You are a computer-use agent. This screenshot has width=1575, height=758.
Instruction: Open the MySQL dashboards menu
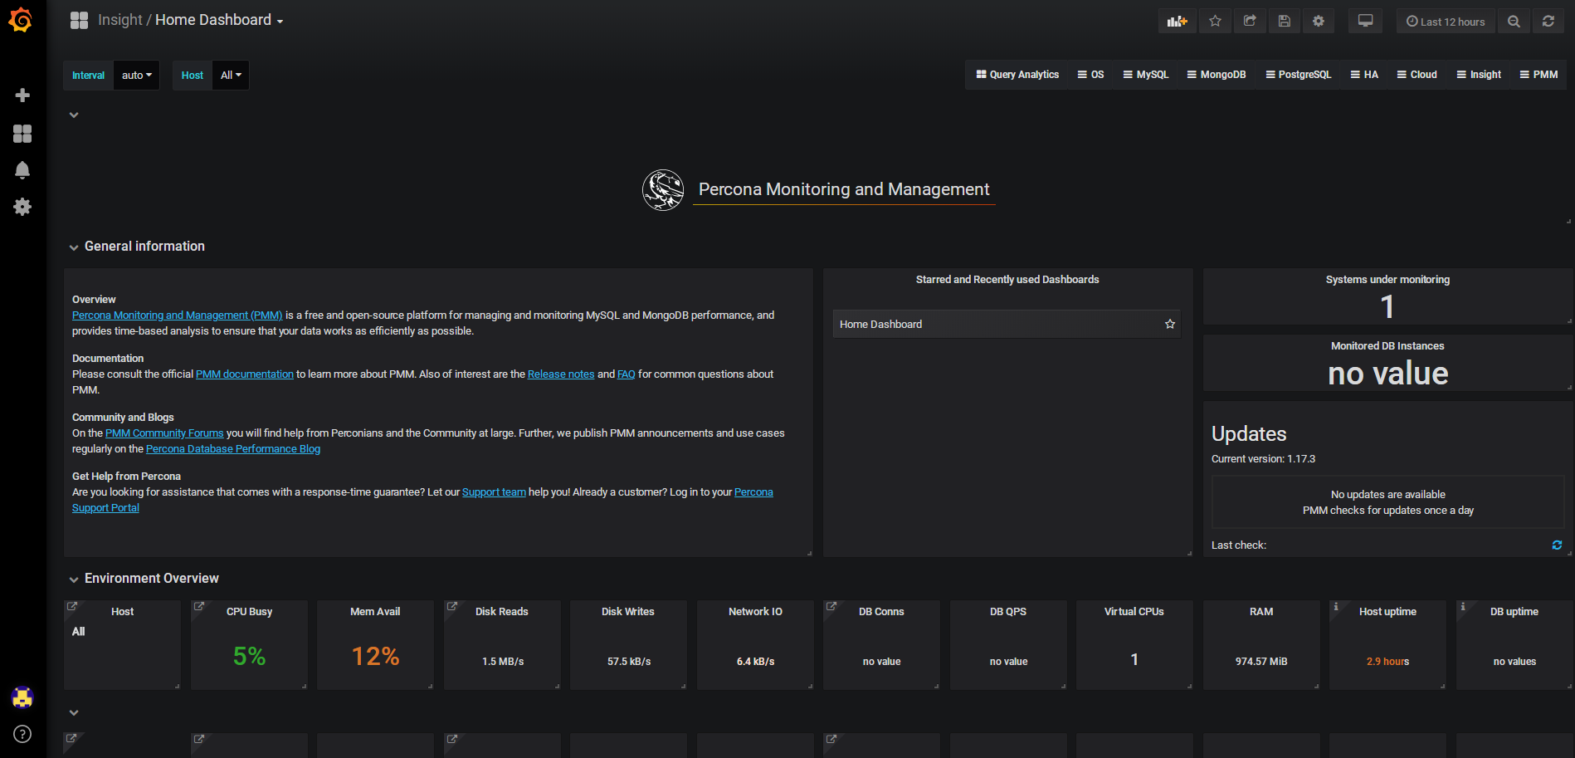[1145, 75]
